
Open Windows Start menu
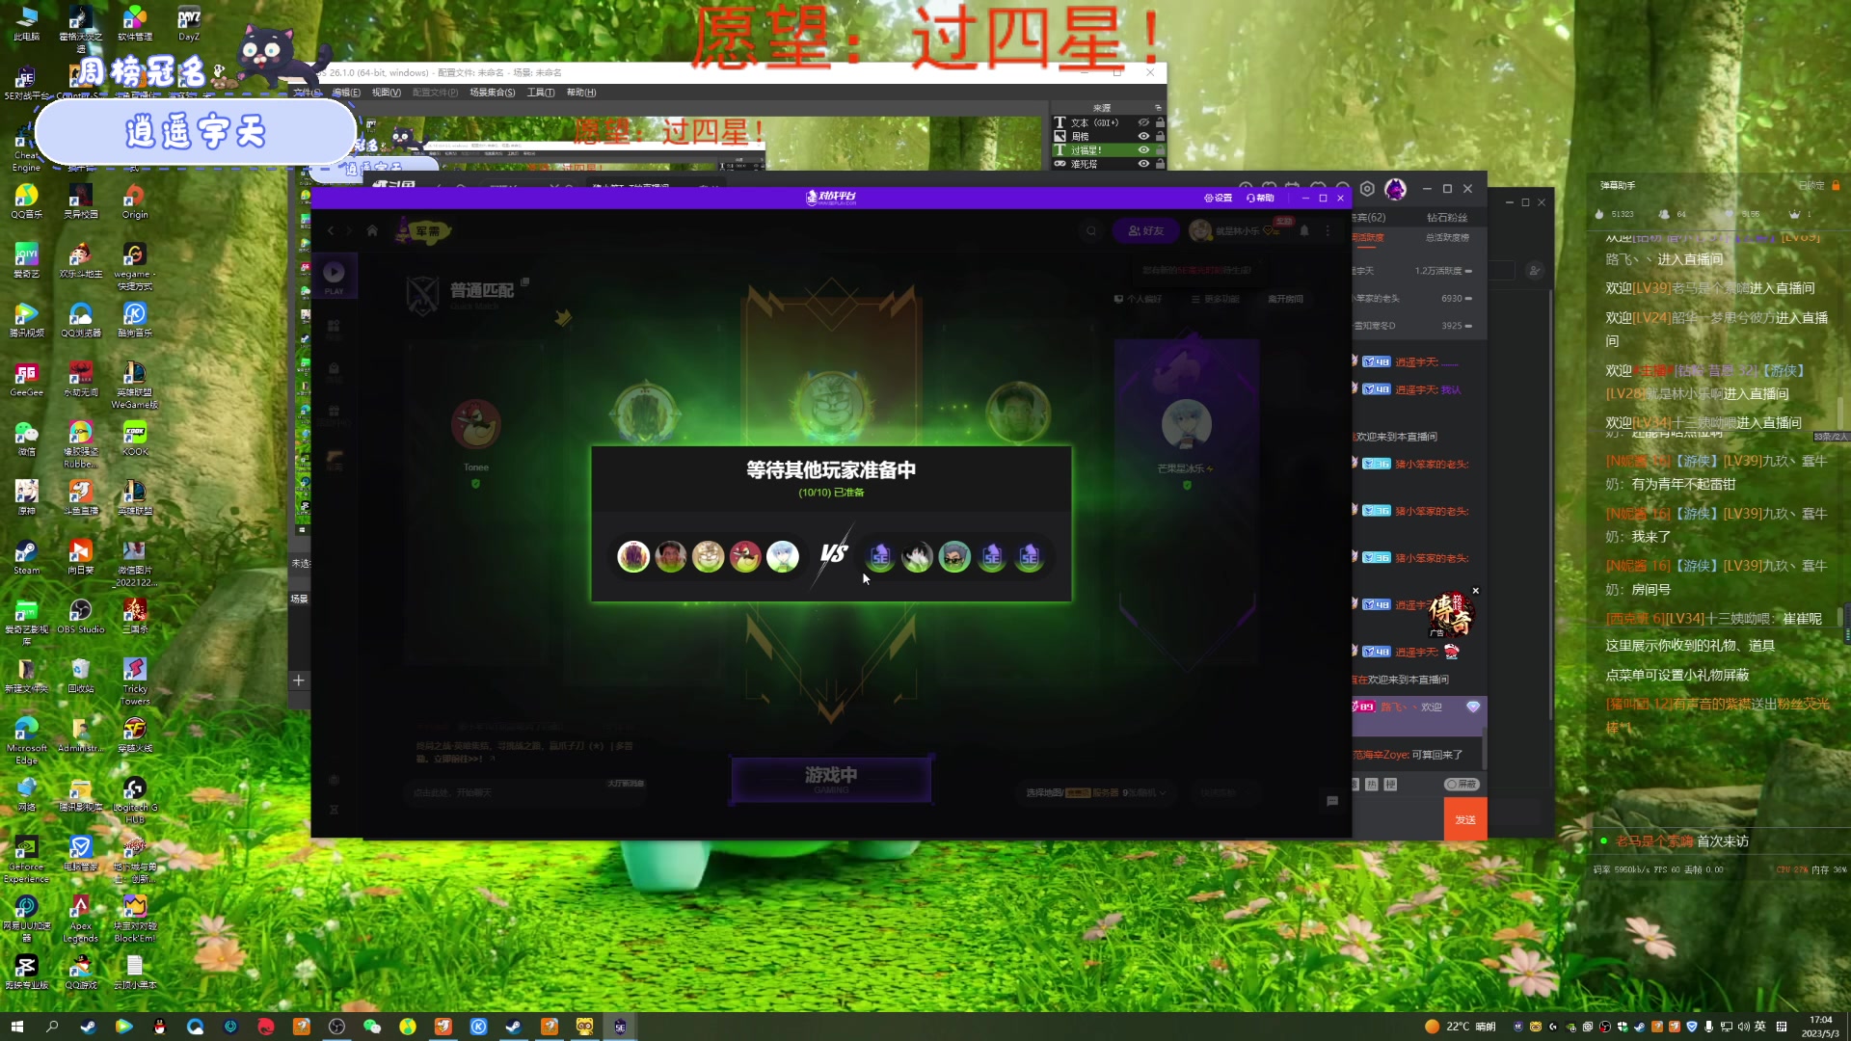(x=16, y=1027)
